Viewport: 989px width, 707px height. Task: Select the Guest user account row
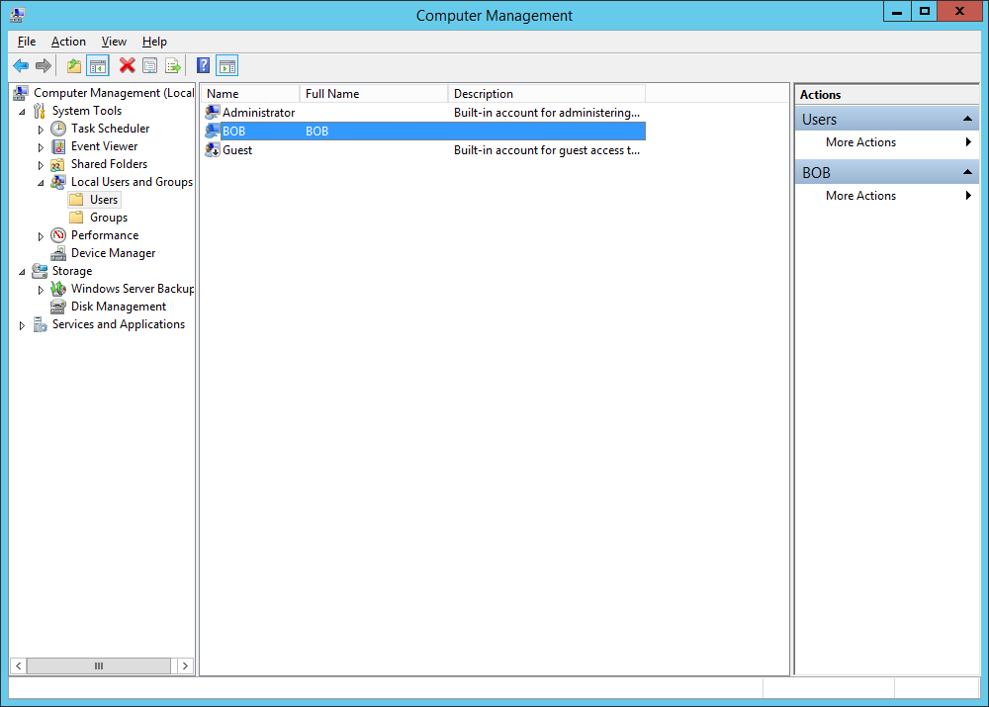tap(237, 150)
